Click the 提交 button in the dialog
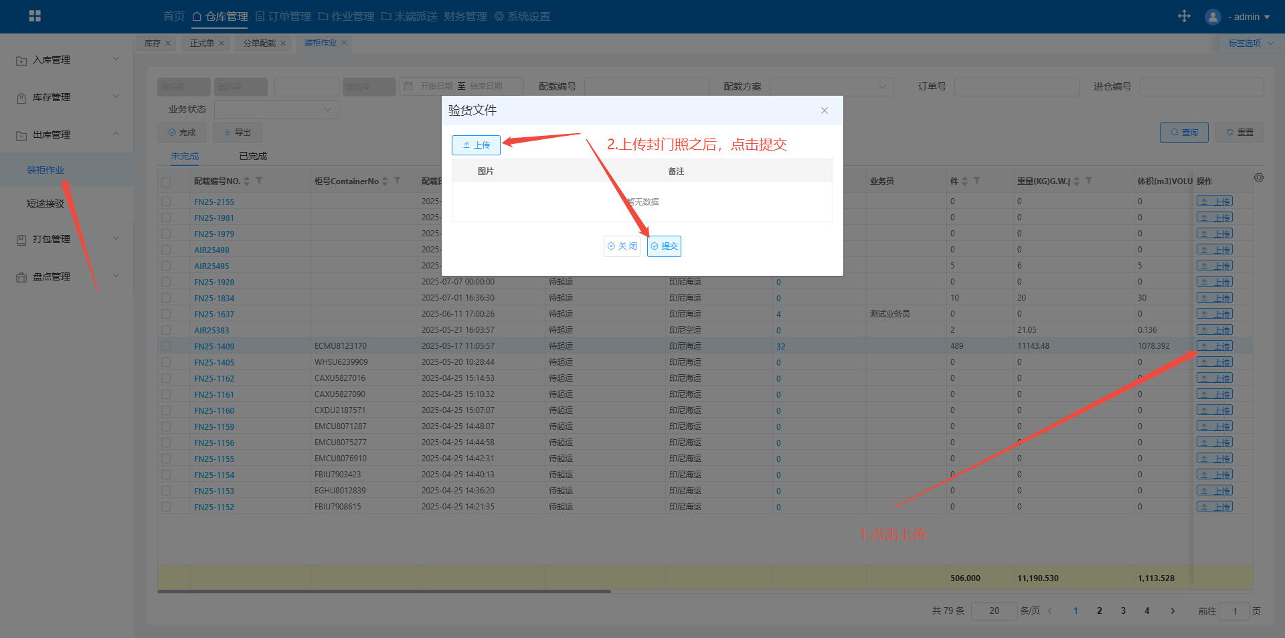 tap(664, 246)
